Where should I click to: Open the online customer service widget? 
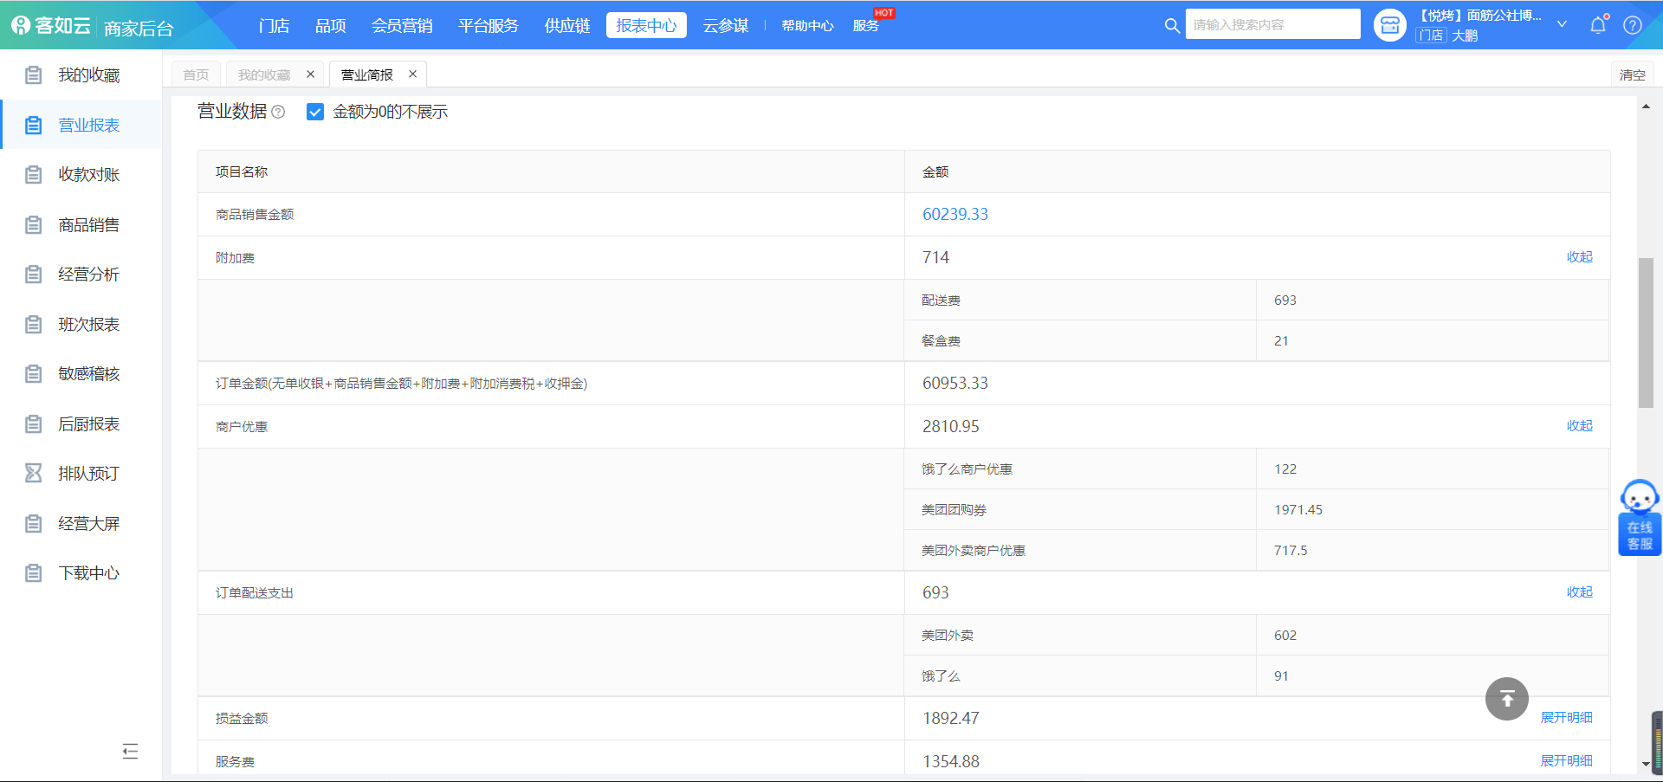1640,518
